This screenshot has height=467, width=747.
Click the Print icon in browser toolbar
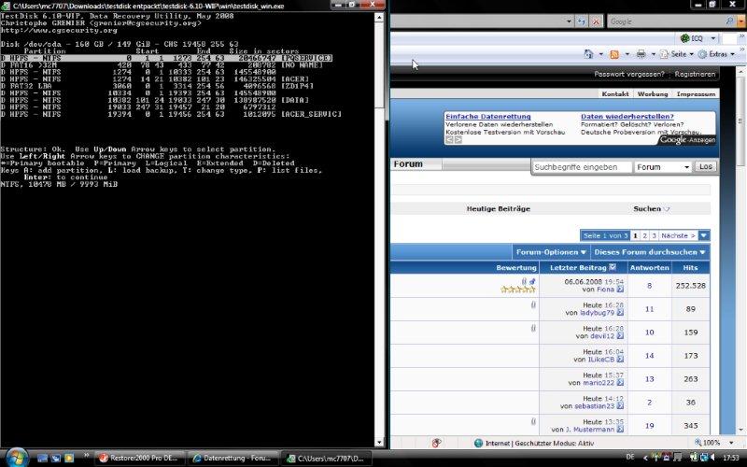click(641, 54)
